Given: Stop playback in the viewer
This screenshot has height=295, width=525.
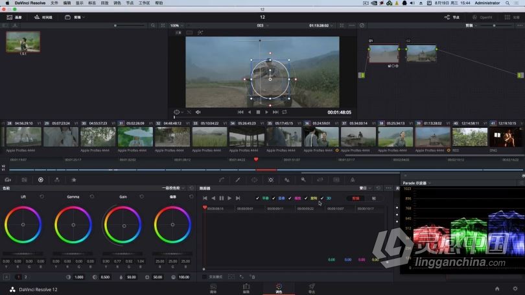Looking at the screenshot, I should pos(258,112).
